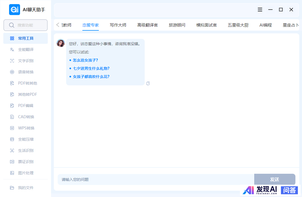Switch to the partially visible 教师 tab
Screen dimensions: 302x197
[67, 25]
